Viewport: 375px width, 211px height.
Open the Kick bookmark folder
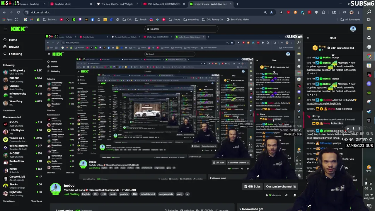tap(127, 20)
